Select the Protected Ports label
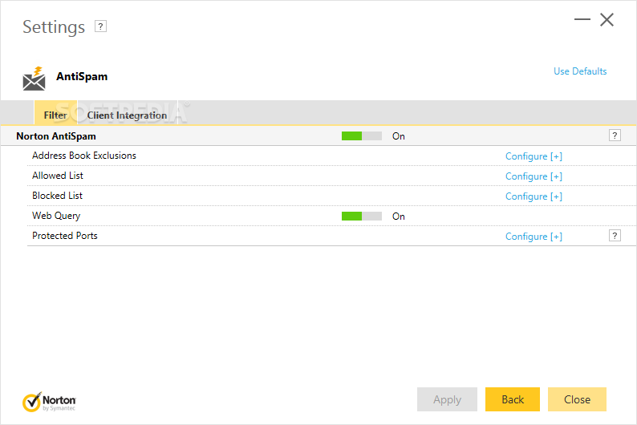This screenshot has width=637, height=425. click(65, 236)
